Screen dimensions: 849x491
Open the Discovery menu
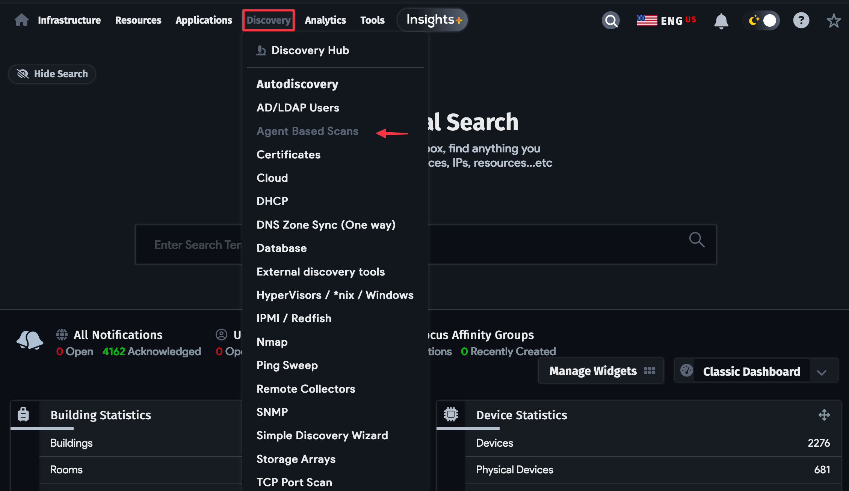point(268,20)
